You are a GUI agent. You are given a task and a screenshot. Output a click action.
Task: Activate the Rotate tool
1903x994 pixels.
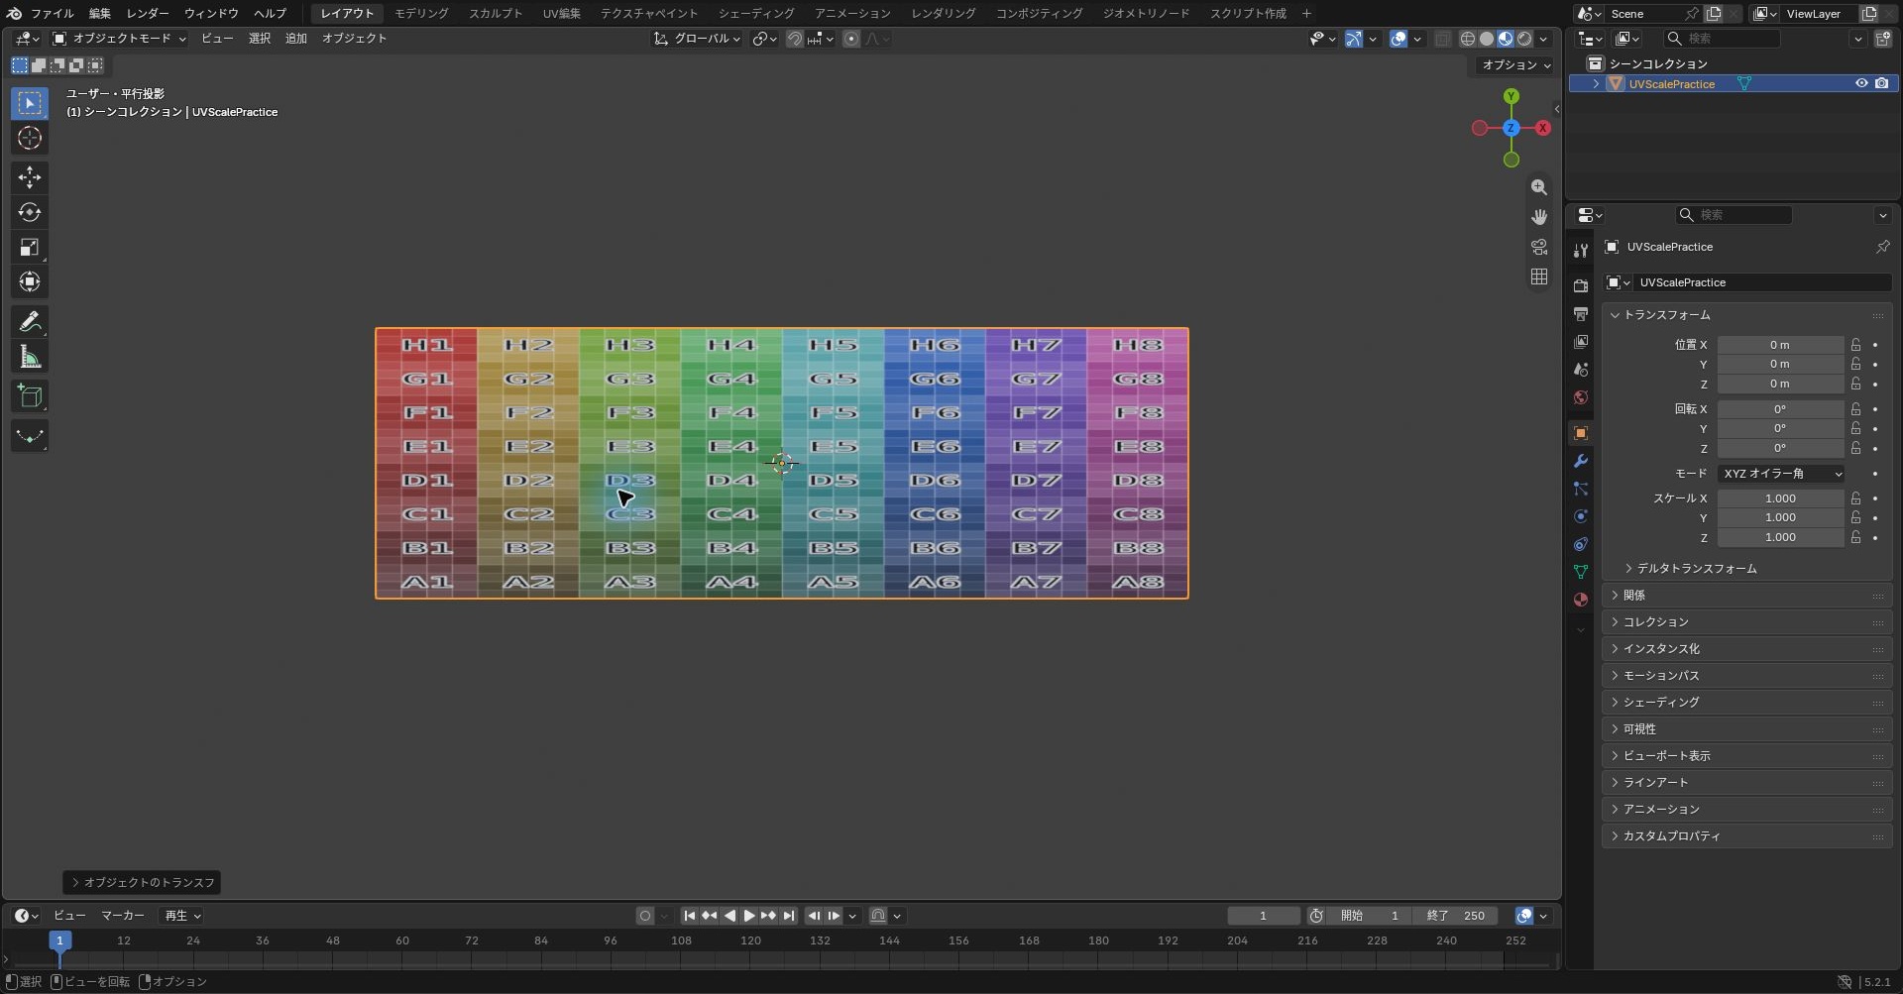30,212
